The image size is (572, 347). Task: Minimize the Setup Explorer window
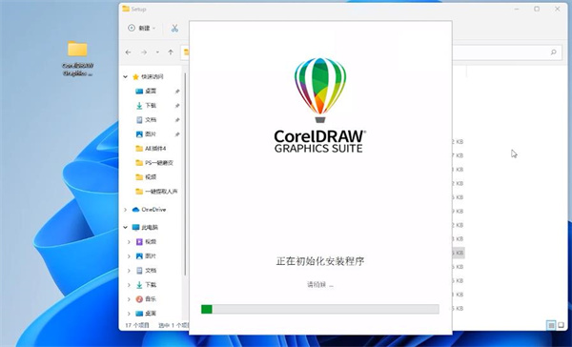517,10
